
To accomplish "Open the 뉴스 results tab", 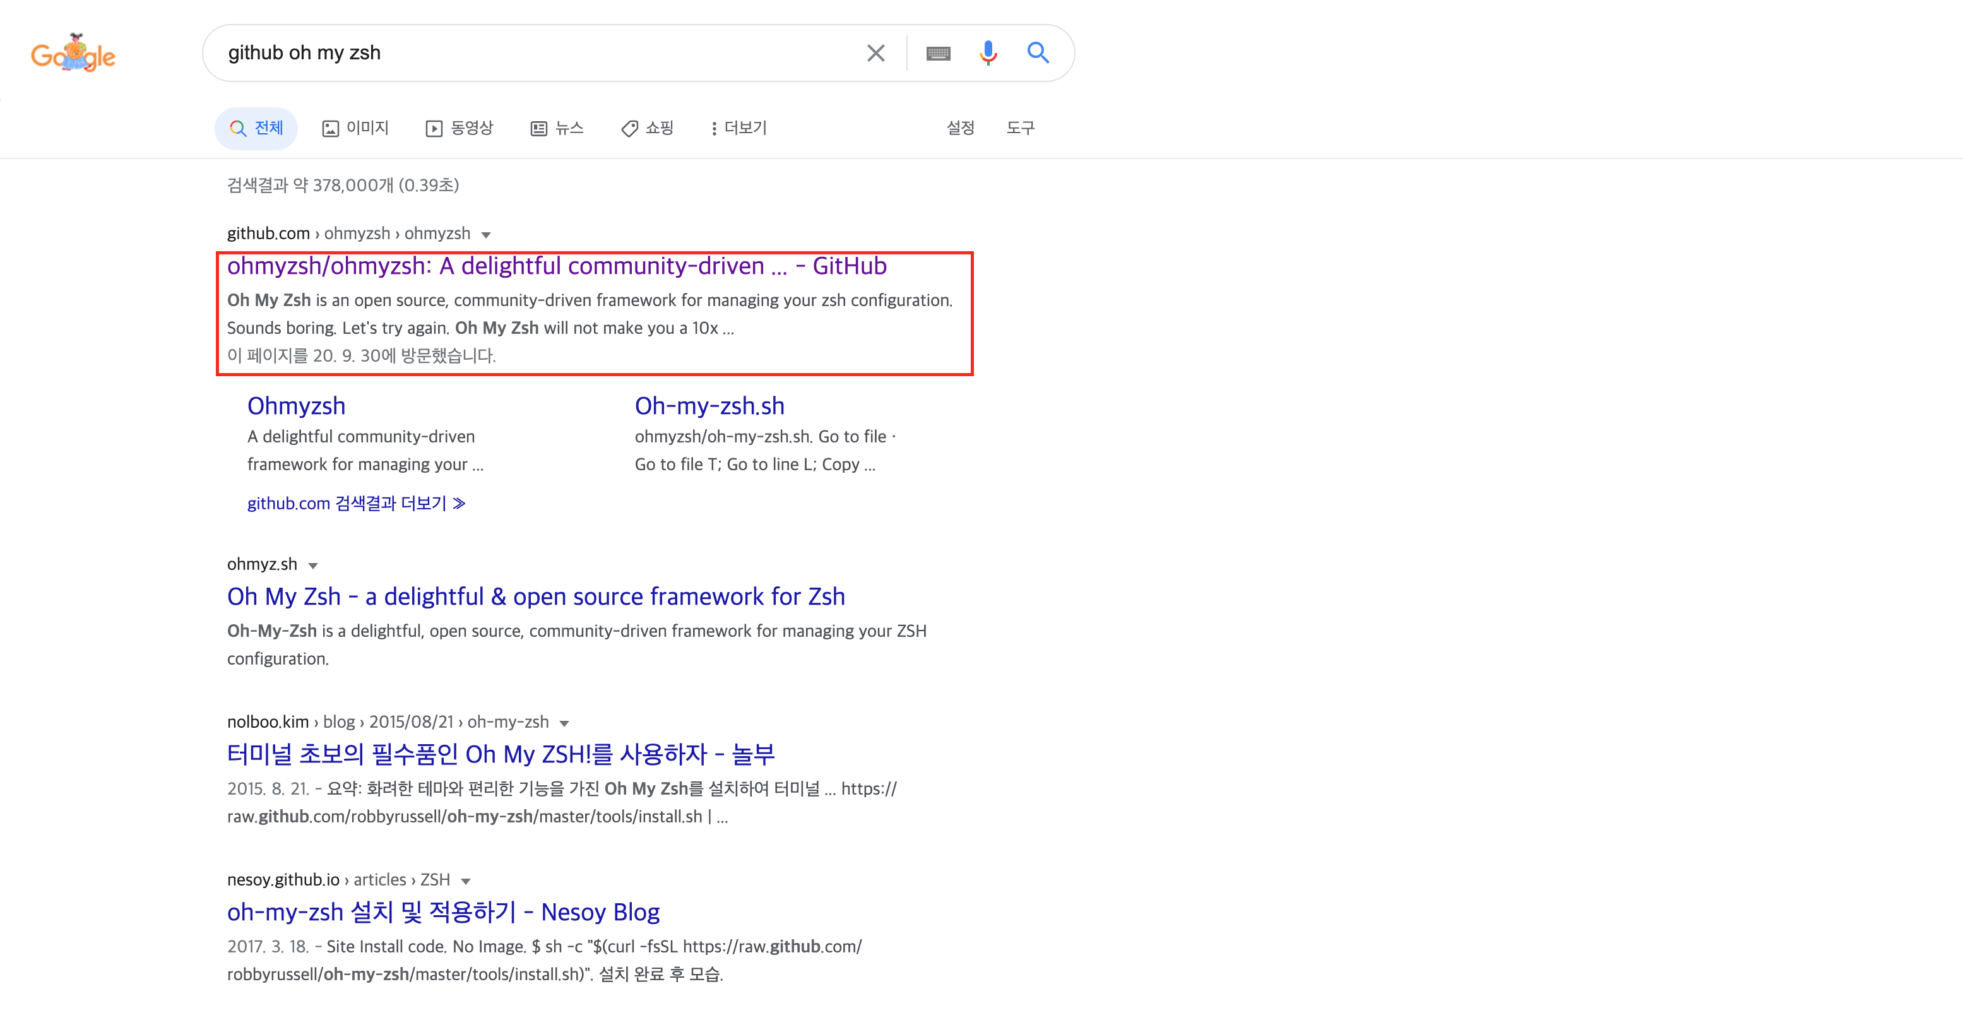I will 558,128.
